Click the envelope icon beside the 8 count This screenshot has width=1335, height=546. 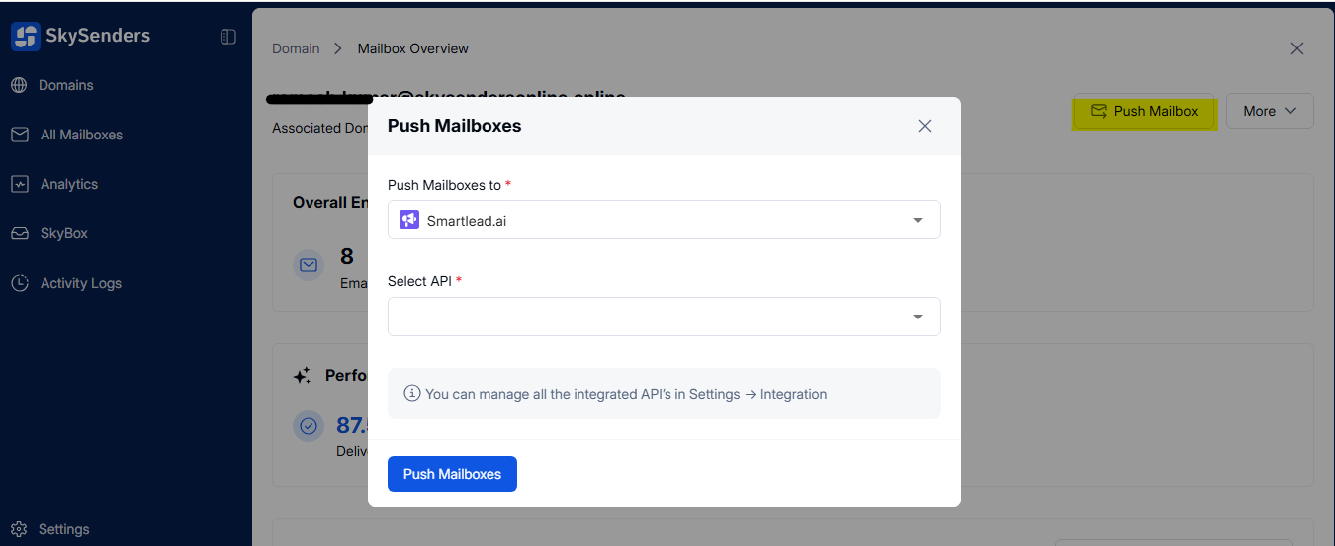tap(309, 265)
